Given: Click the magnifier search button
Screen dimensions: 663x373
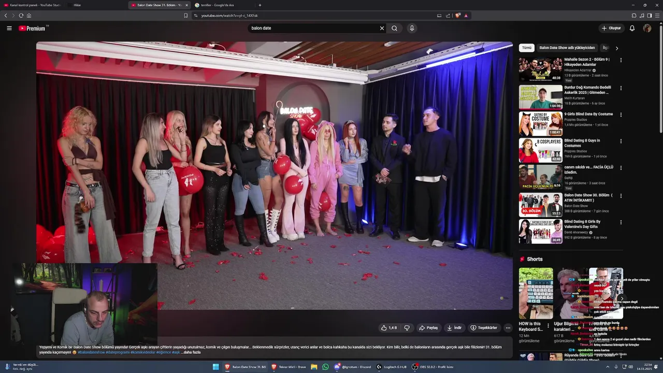Looking at the screenshot, I should (395, 28).
